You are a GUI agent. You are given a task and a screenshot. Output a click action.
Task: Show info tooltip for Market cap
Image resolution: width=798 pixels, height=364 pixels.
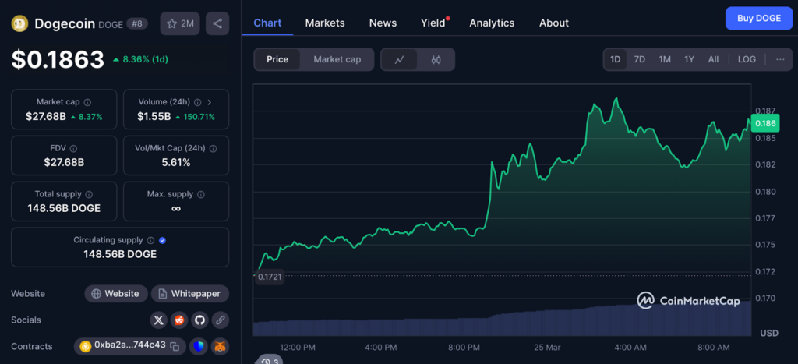pos(87,102)
